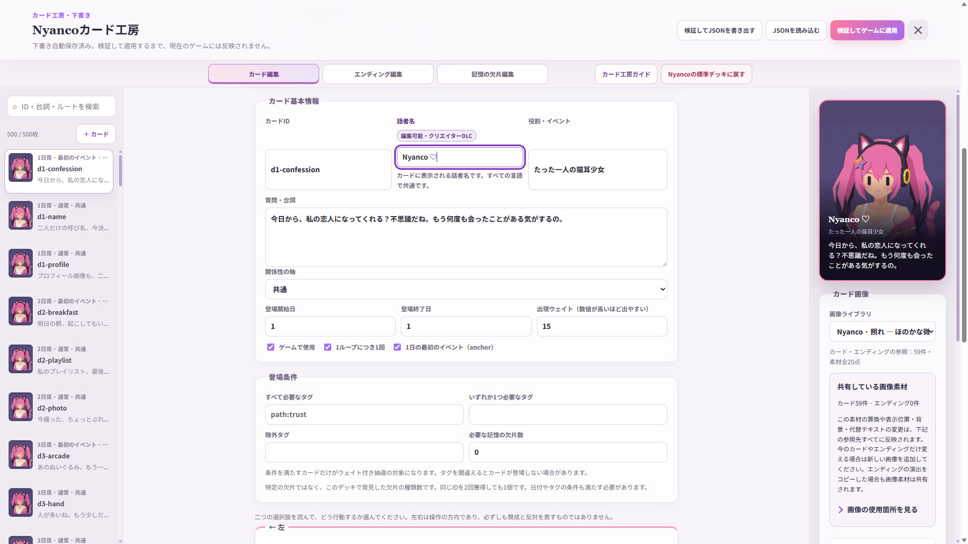Select the d1-confession card thumbnail
Screen dimensions: 968x544
point(21,168)
